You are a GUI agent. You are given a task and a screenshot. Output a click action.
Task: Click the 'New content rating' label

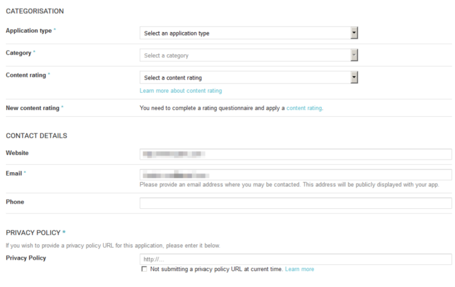point(33,108)
